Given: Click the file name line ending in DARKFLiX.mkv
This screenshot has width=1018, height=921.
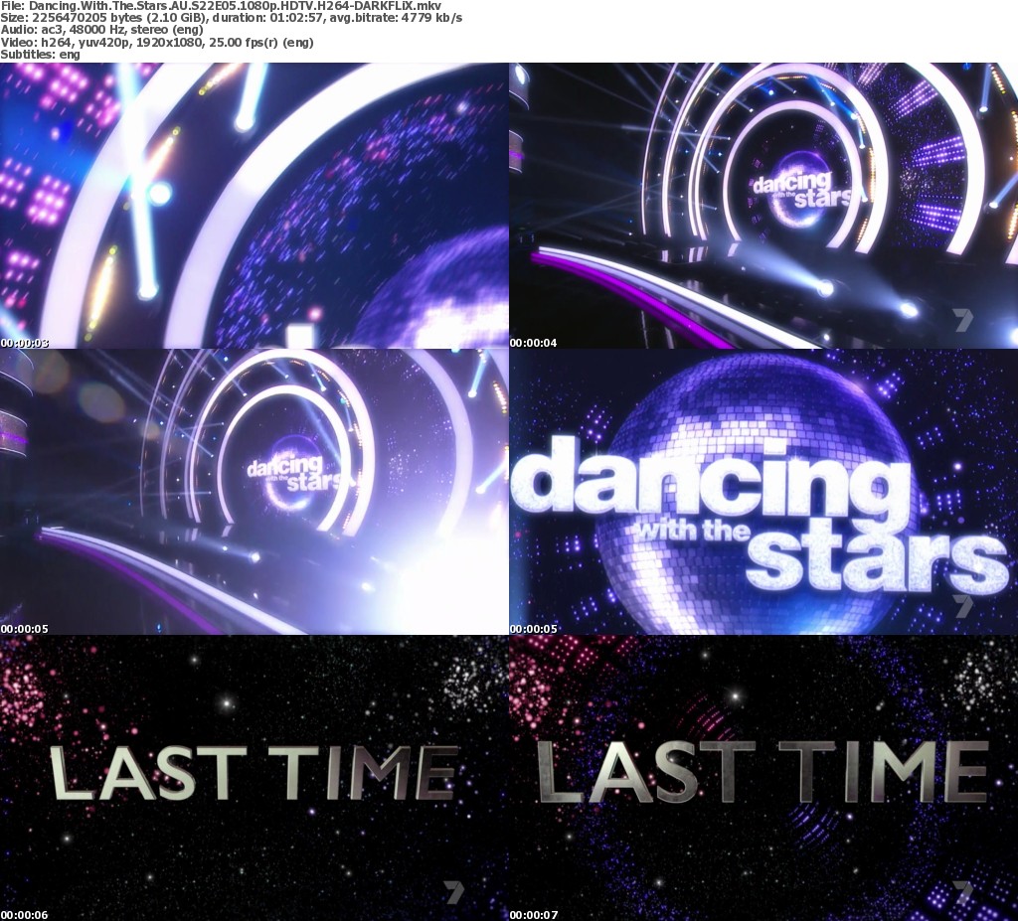Looking at the screenshot, I should pyautogui.click(x=221, y=6).
